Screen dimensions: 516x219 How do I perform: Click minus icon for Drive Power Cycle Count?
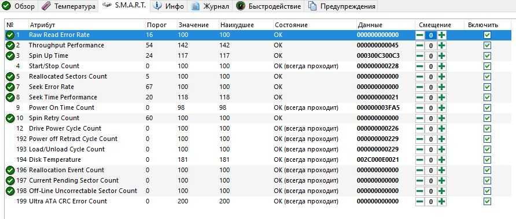(x=420, y=129)
